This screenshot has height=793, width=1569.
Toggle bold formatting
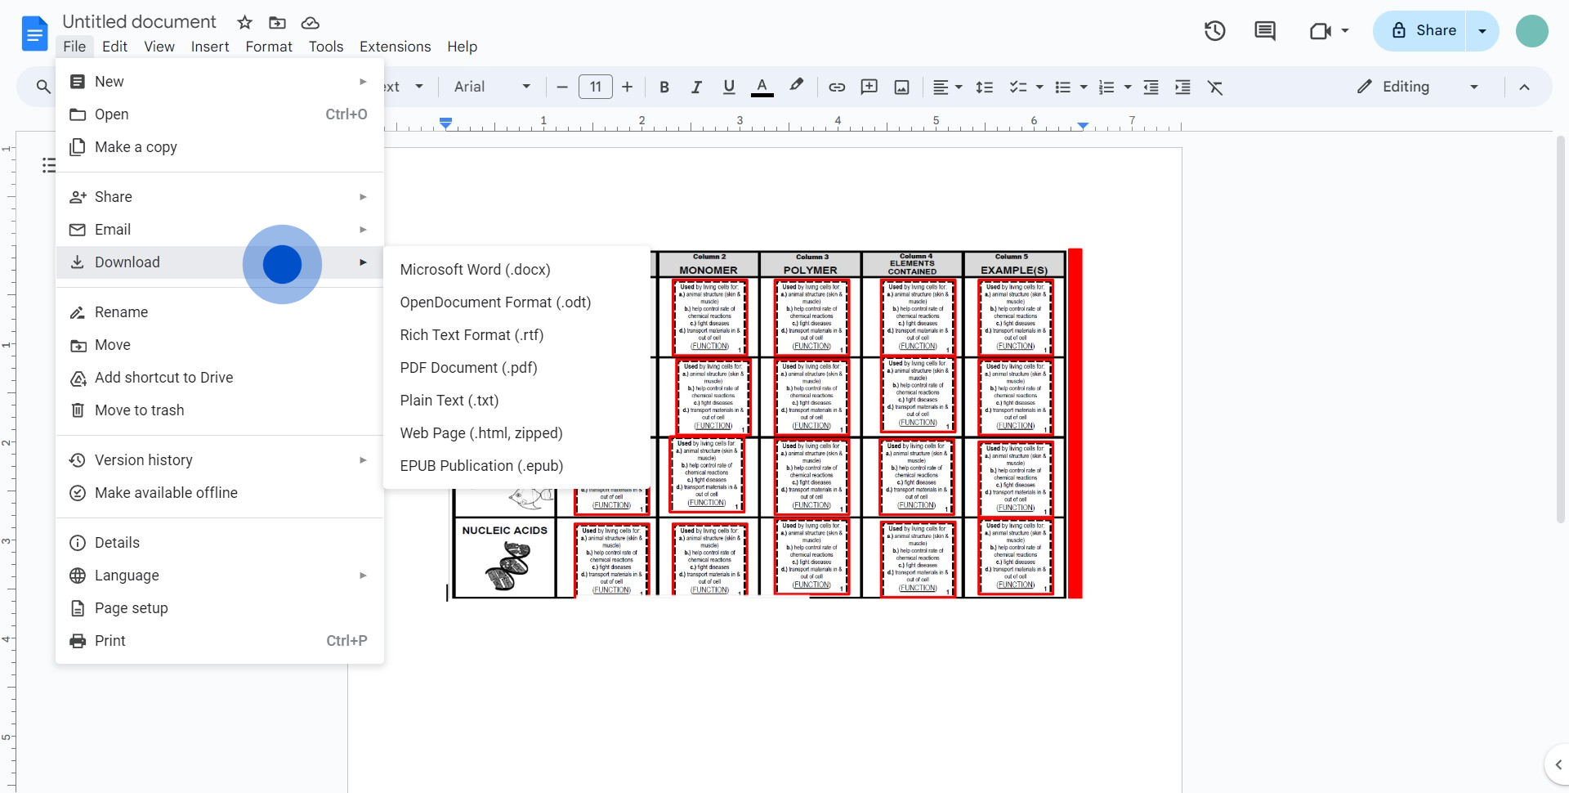(x=664, y=87)
